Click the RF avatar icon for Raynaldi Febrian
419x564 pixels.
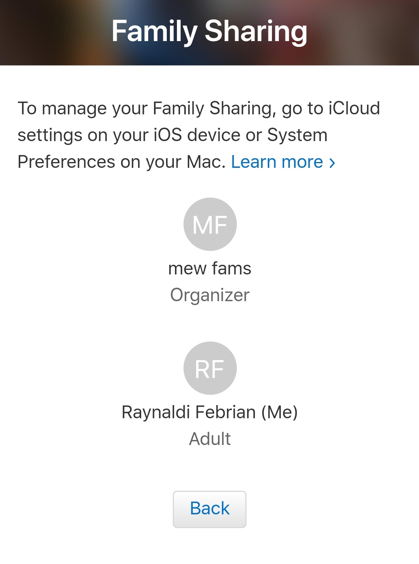click(209, 368)
